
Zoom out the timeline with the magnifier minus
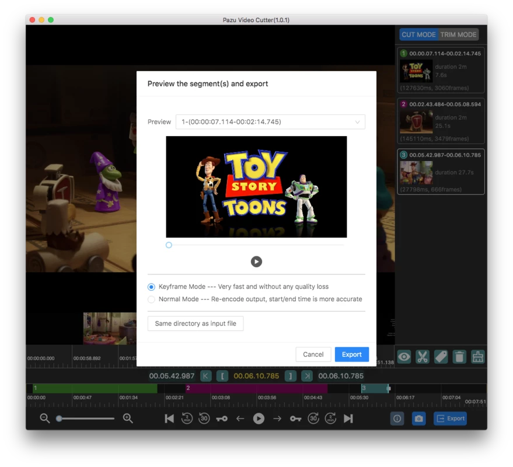point(45,418)
